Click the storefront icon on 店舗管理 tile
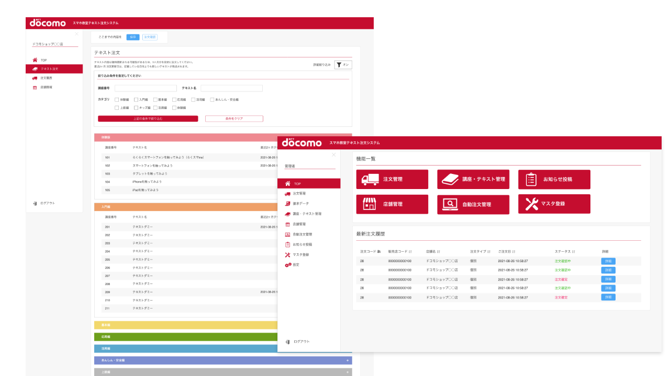 (370, 204)
